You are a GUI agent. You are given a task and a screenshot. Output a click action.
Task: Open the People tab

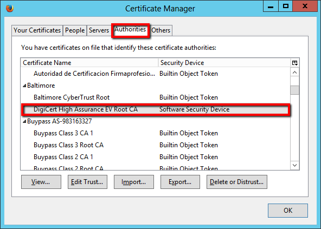click(75, 30)
